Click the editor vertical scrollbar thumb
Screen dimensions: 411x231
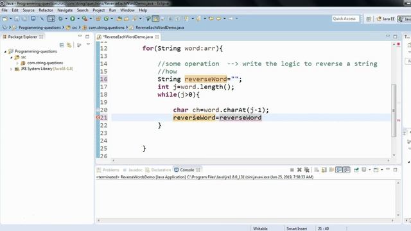pos(394,110)
